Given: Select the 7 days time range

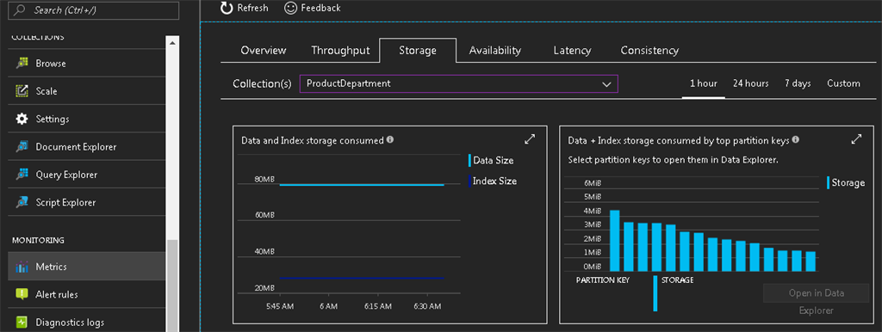Looking at the screenshot, I should (x=798, y=83).
